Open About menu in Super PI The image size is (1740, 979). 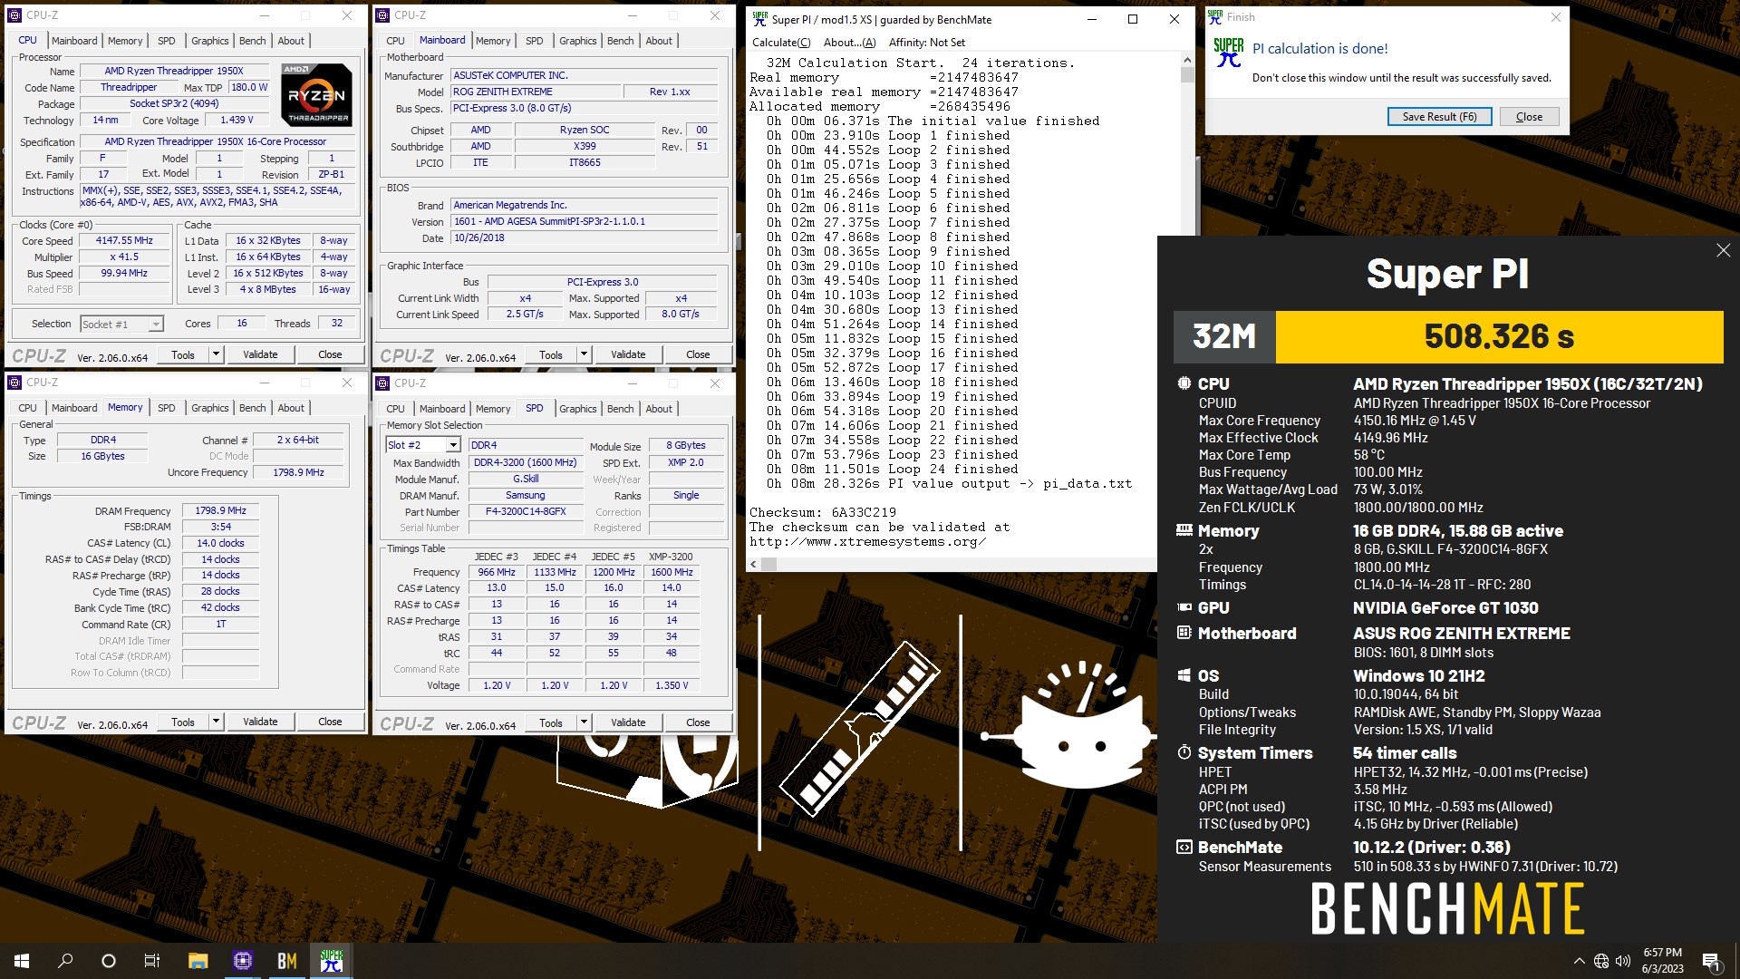[x=849, y=43]
